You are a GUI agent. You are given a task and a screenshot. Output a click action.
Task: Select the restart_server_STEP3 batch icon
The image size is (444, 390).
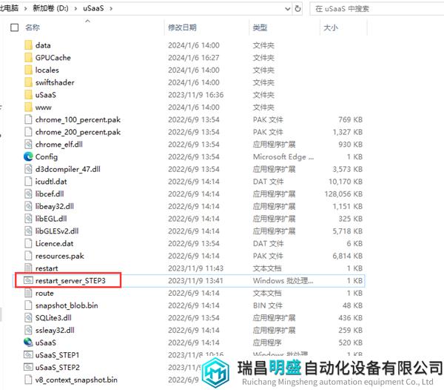click(28, 281)
